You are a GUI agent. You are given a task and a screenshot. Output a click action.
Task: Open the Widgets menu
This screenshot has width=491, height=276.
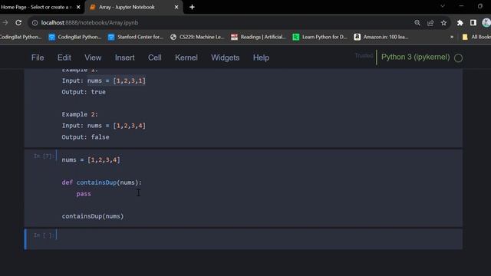point(225,58)
